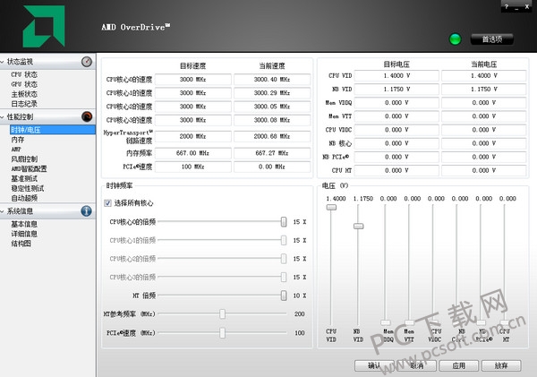This screenshot has height=377, width=537.
Task: Click PCIe速度 target 100 MHz field
Action: [193, 167]
